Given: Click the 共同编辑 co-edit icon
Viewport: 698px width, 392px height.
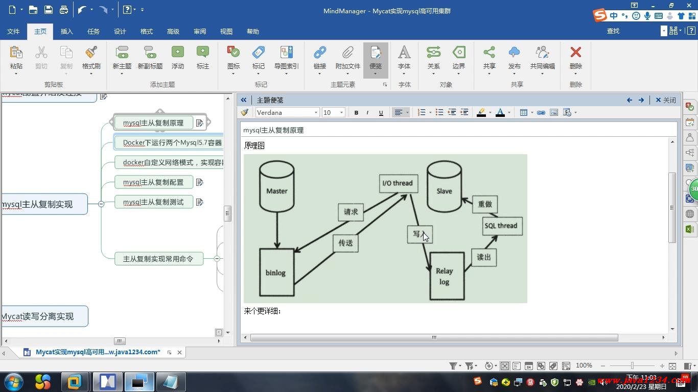Looking at the screenshot, I should click(542, 53).
